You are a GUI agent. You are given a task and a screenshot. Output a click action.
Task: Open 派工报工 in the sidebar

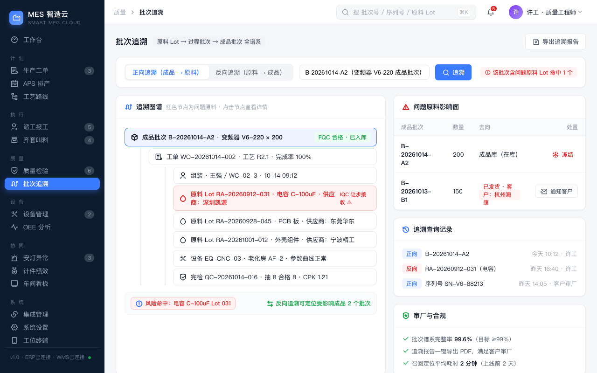[x=52, y=127]
